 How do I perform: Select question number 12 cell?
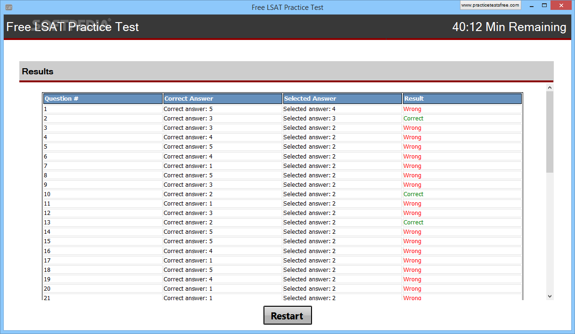coord(103,213)
